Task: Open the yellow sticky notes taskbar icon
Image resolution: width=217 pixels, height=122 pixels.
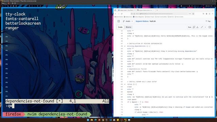Action: [118, 120]
